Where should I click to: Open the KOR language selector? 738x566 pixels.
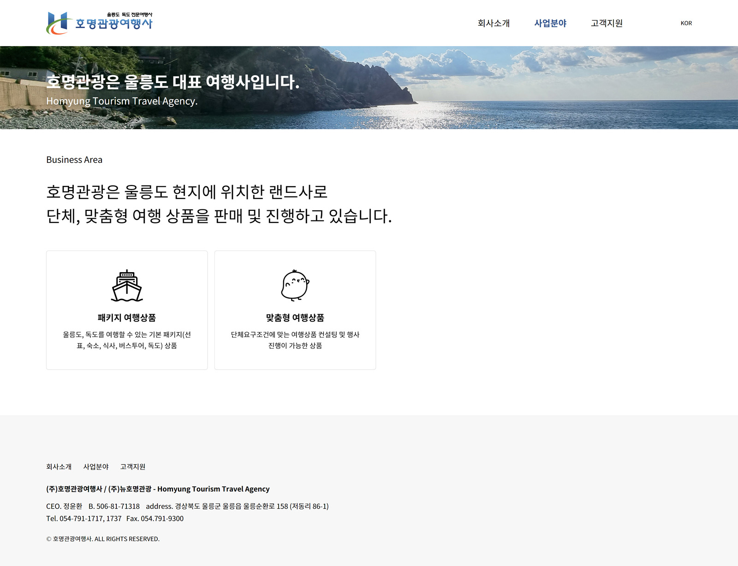coord(686,23)
